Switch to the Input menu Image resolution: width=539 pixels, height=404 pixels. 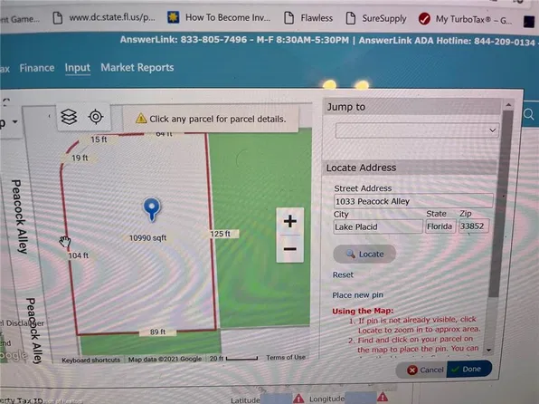coord(78,68)
